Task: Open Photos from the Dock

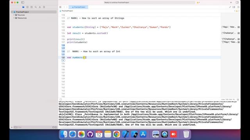Action: coord(81,134)
